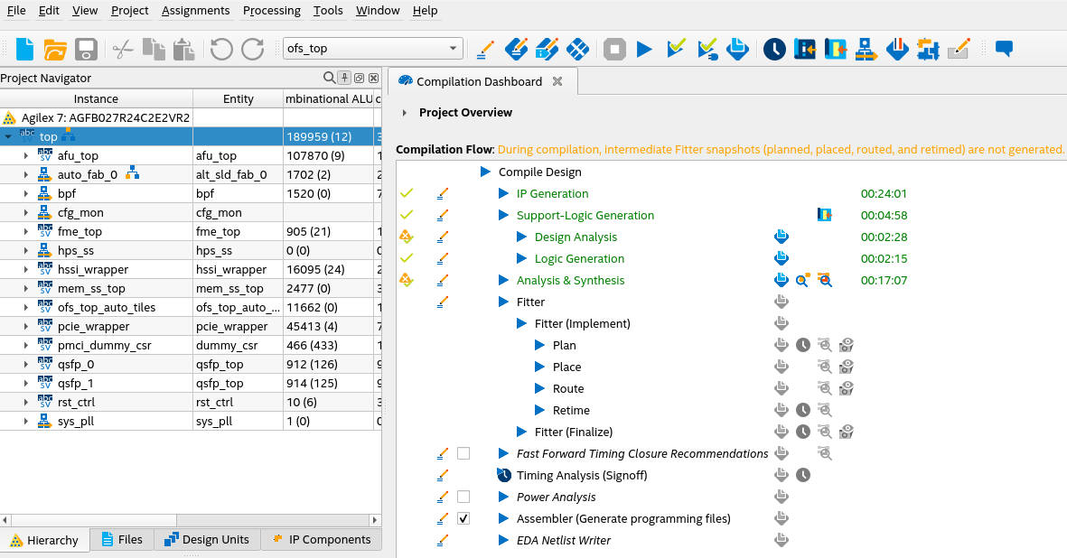Open the Processing menu
1067x558 pixels.
point(271,11)
